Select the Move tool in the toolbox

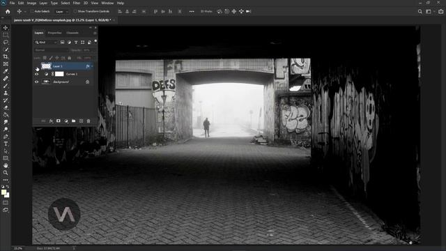pos(6,28)
